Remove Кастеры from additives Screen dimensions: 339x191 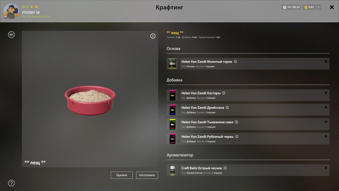click(x=326, y=93)
